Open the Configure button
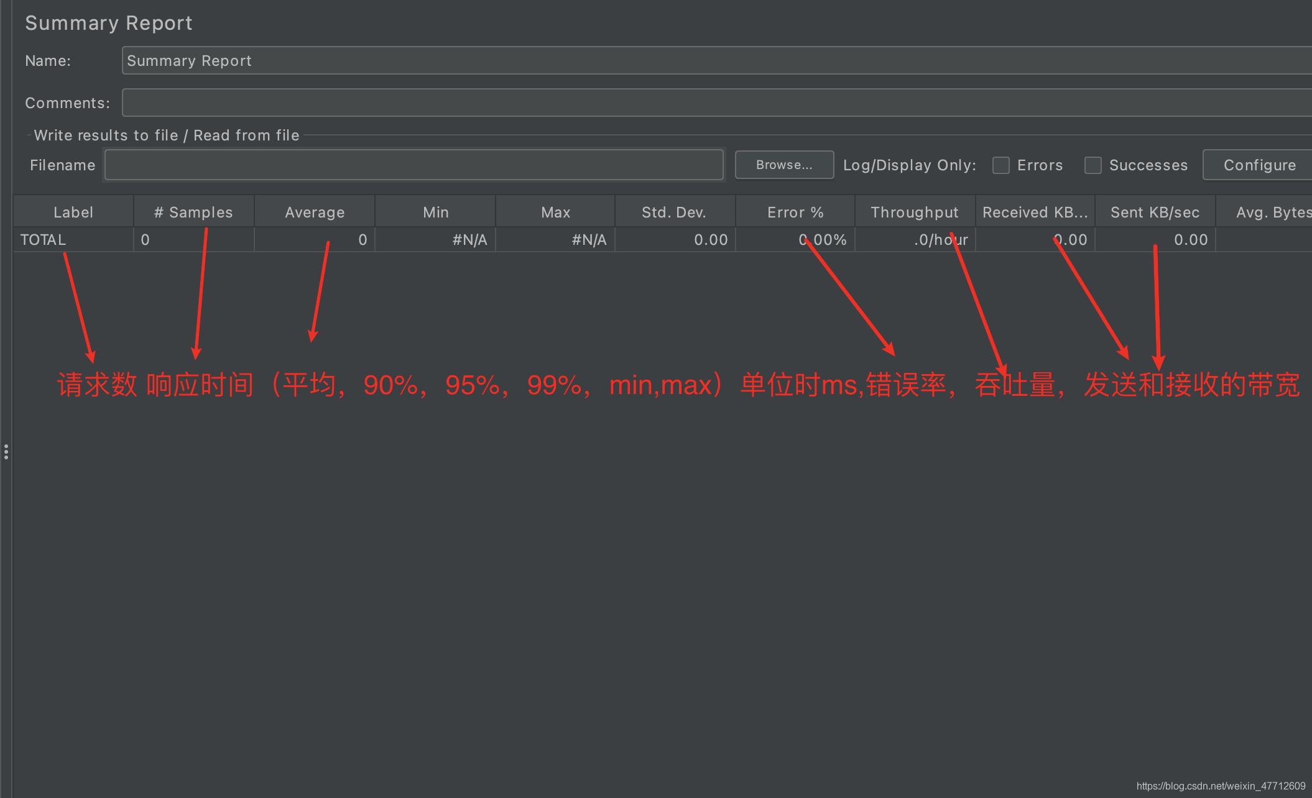This screenshot has height=798, width=1312. click(x=1259, y=165)
